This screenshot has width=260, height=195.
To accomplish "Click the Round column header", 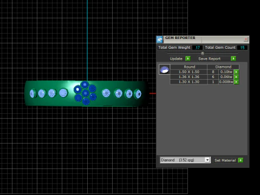I will 189,67.
